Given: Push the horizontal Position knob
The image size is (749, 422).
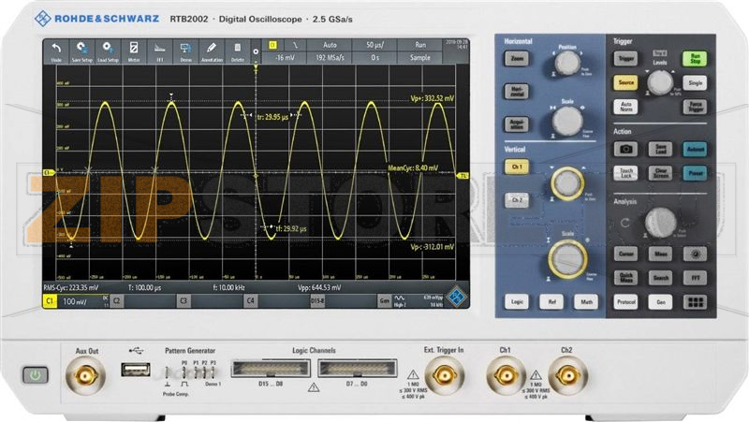Looking at the screenshot, I should click(567, 63).
